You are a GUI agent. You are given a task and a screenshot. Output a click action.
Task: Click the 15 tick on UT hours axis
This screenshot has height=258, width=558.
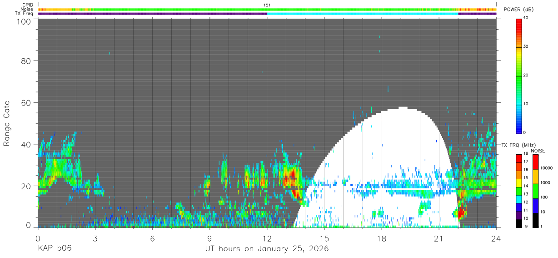[x=324, y=238]
